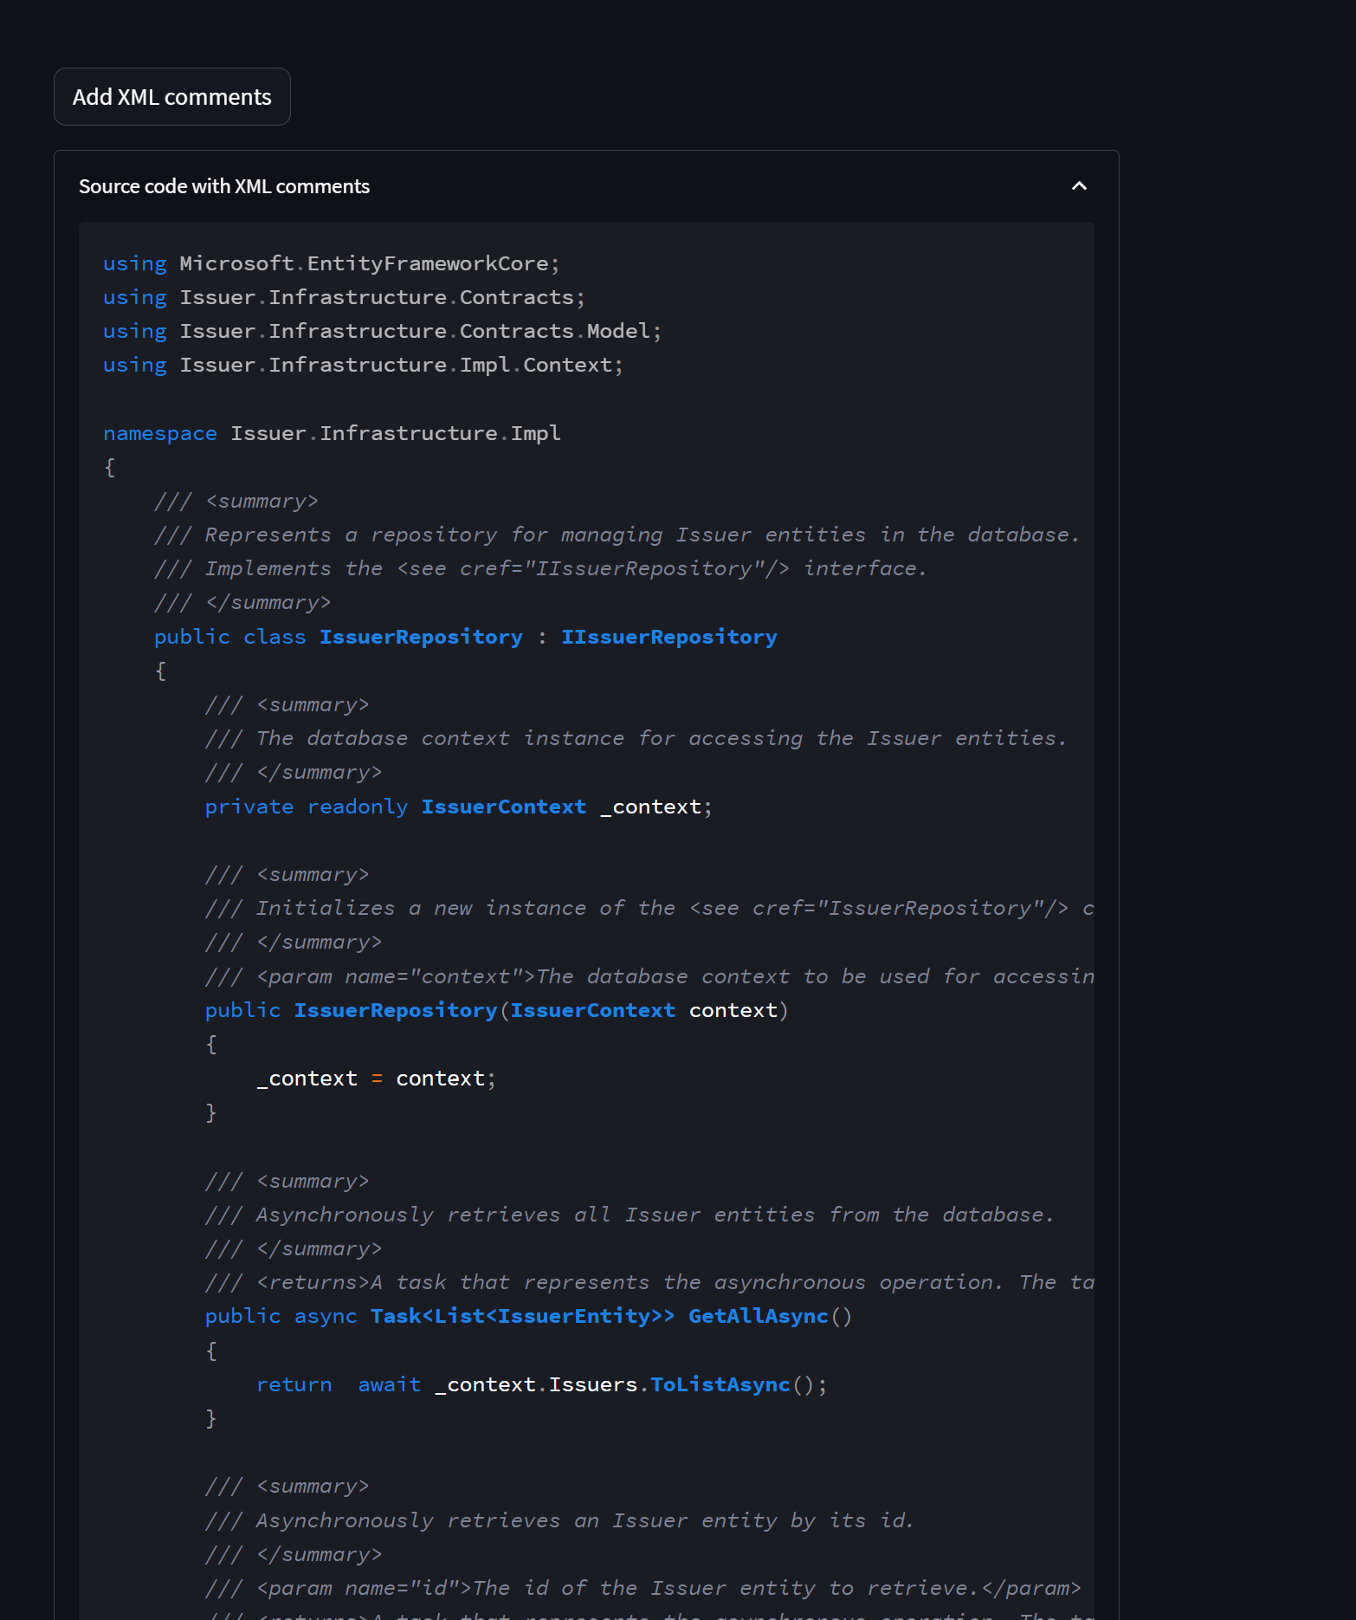Click the ToListAsync call
This screenshot has width=1356, height=1620.
pyautogui.click(x=720, y=1384)
